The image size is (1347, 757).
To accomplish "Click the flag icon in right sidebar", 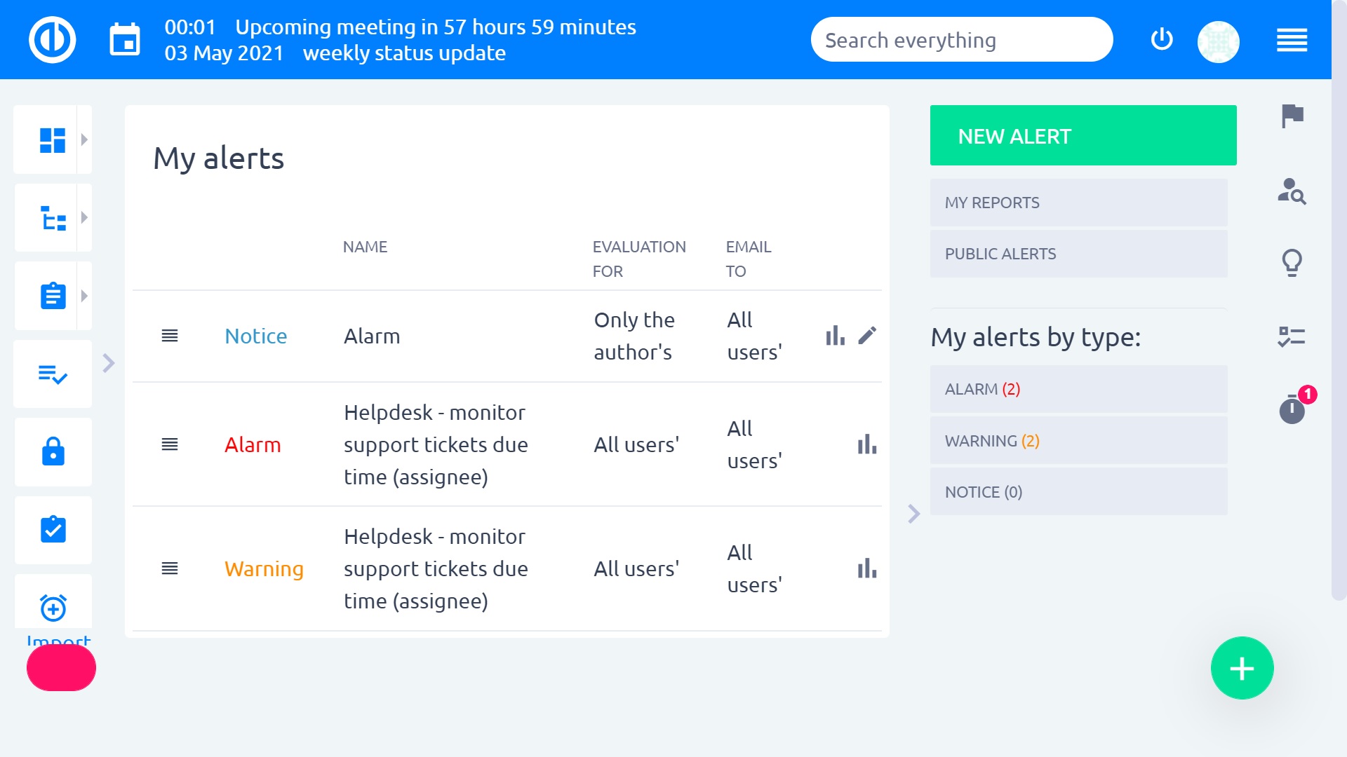I will point(1292,116).
